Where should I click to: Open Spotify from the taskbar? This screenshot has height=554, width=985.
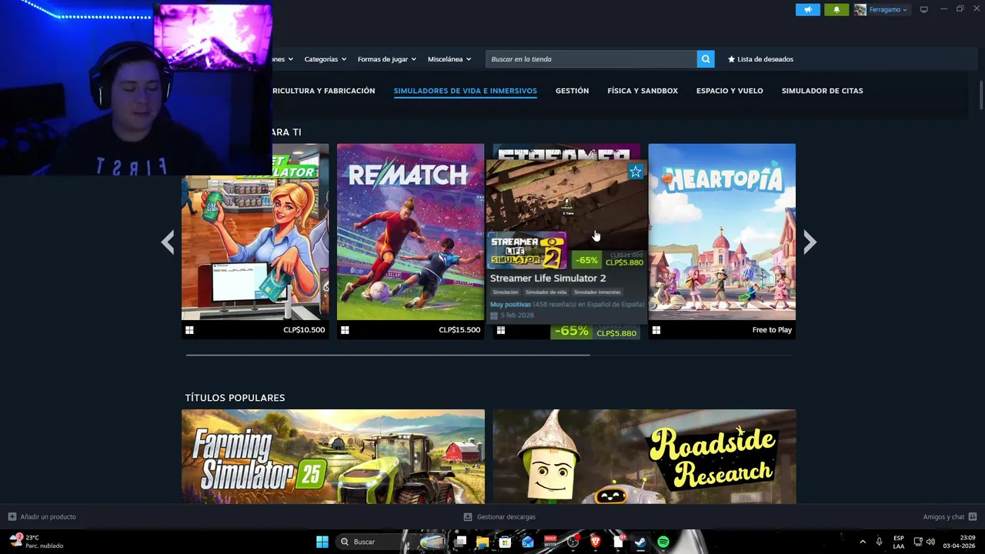point(663,542)
